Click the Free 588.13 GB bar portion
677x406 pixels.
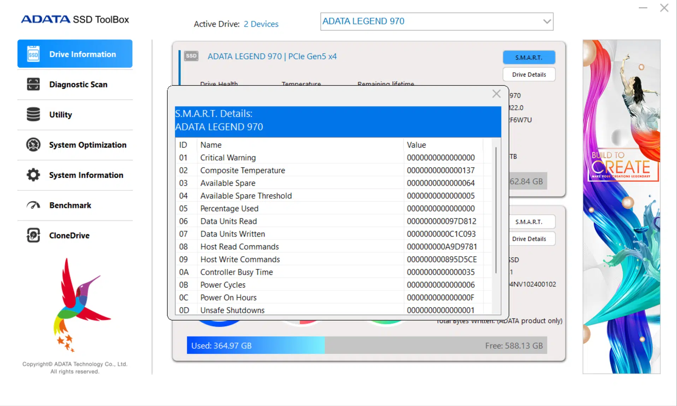pos(436,346)
